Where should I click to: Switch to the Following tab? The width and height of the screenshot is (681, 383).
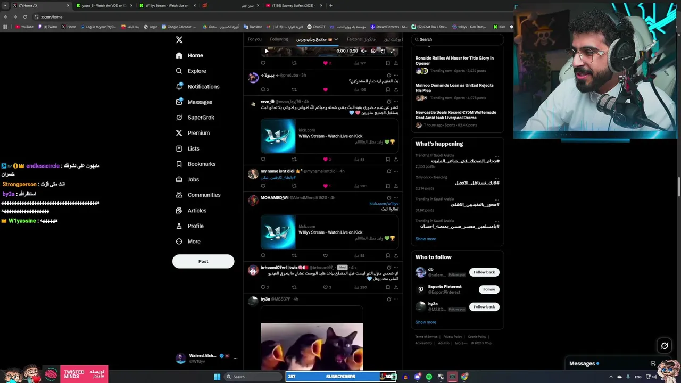[x=279, y=39]
